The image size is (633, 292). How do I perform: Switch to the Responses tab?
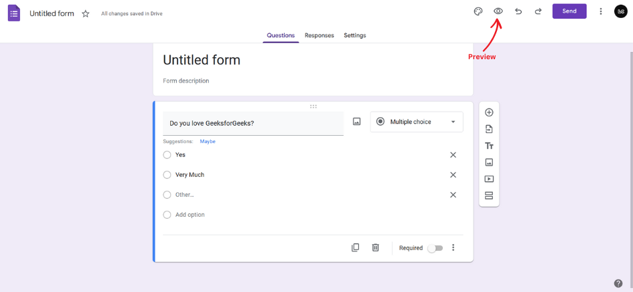click(320, 35)
